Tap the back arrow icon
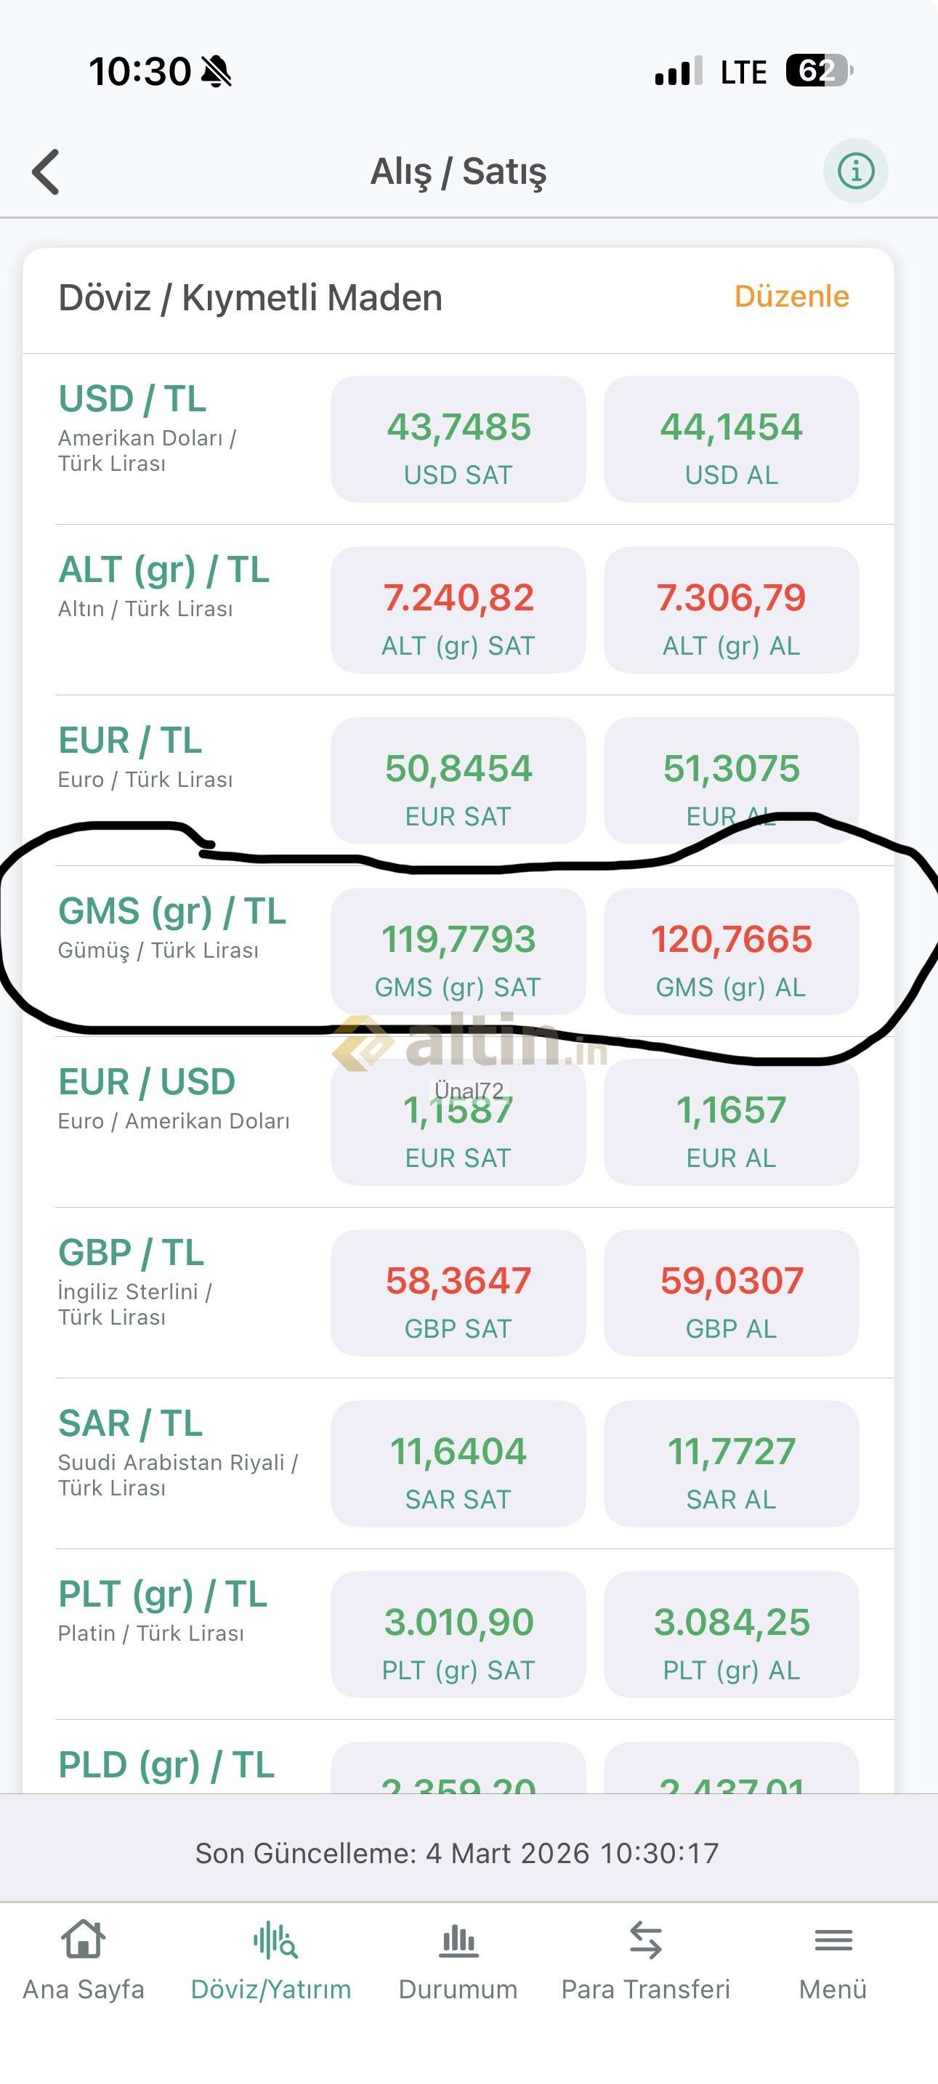Image resolution: width=938 pixels, height=2084 pixels. [46, 171]
